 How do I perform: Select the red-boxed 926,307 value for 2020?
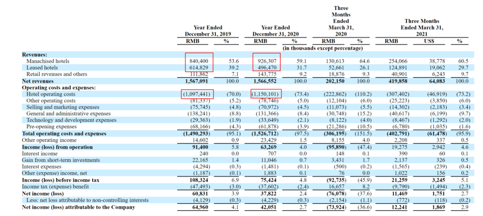(266, 61)
